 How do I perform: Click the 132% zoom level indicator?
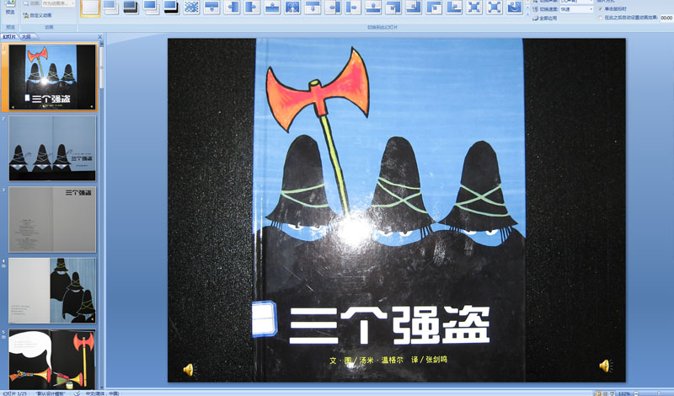pyautogui.click(x=624, y=393)
